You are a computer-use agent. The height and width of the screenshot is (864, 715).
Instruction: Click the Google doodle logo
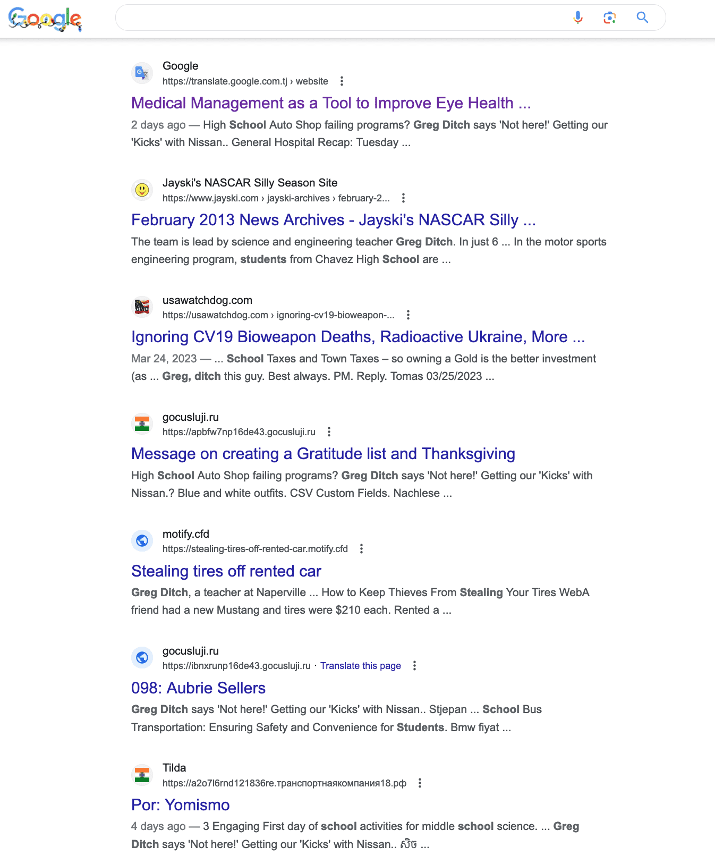(x=45, y=19)
